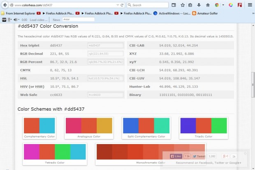Close the social share popup

246,153
